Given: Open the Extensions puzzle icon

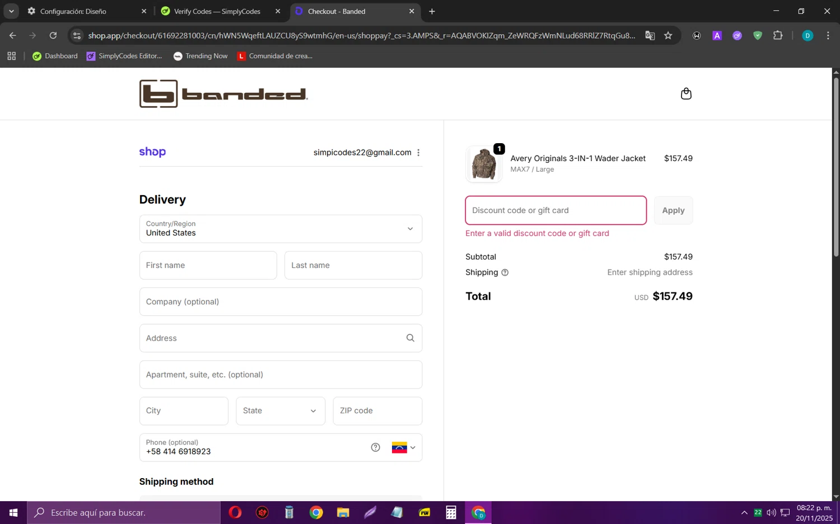Looking at the screenshot, I should coord(778,35).
